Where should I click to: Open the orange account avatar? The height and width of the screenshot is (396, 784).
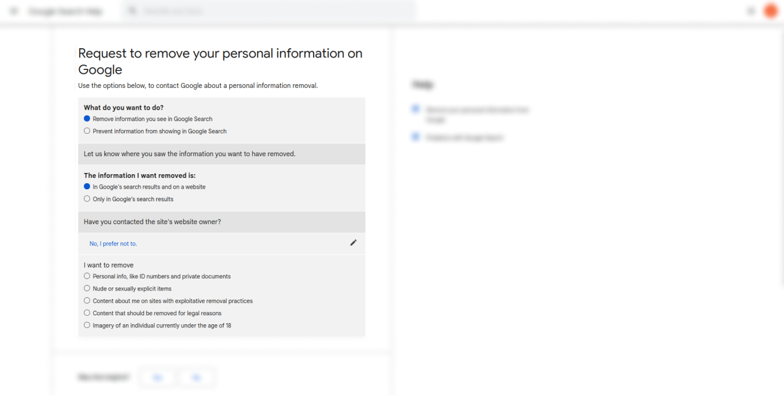click(x=770, y=11)
